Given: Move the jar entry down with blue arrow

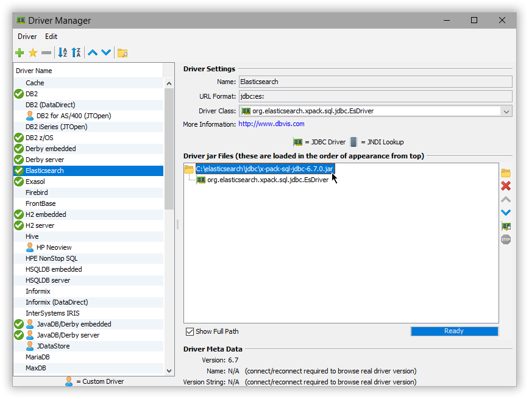Looking at the screenshot, I should [506, 213].
